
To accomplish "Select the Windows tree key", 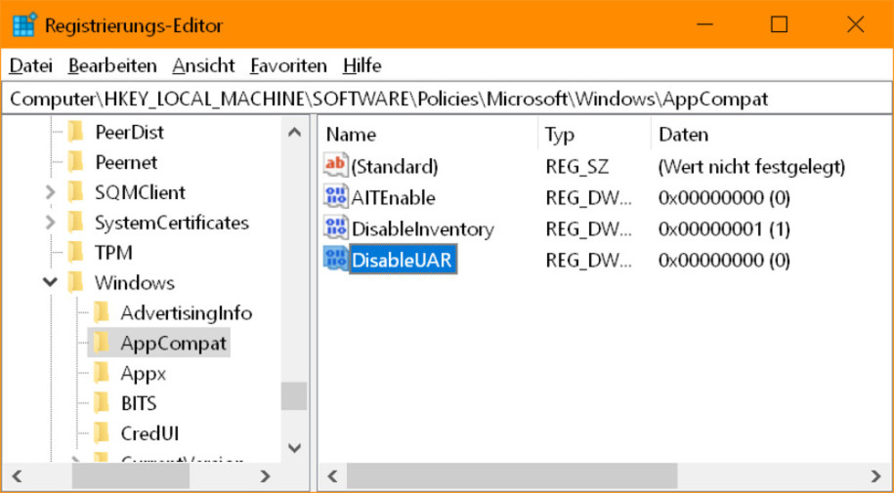I will (x=135, y=283).
